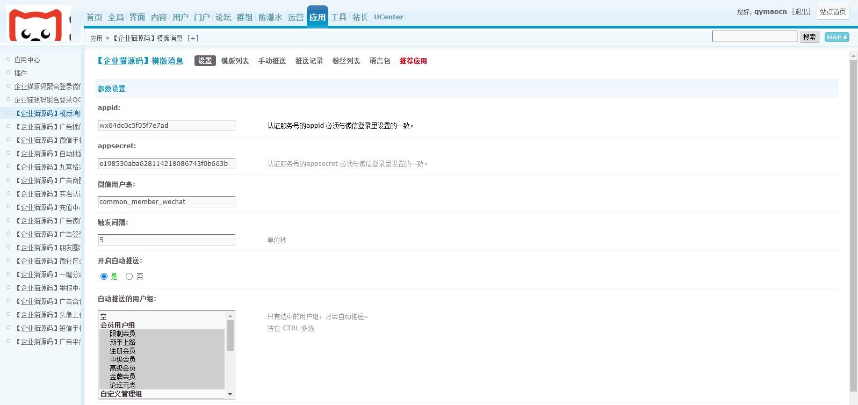Screen dimensions: 858x405
Task: Click user group listbox scrollbar thumb
Action: [x=230, y=335]
